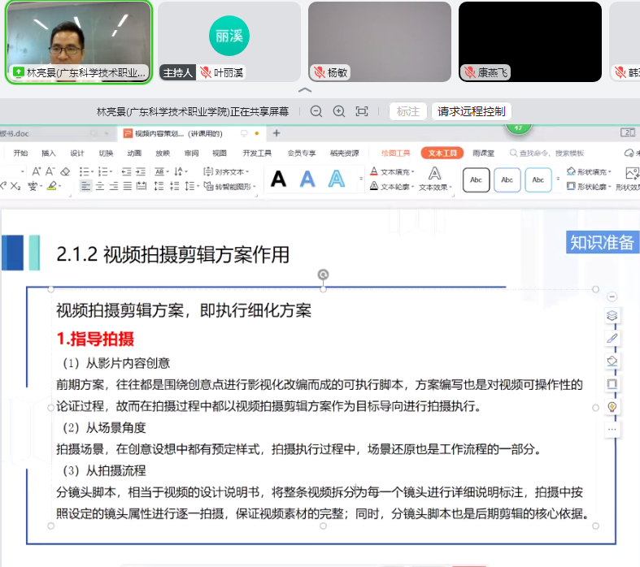The width and height of the screenshot is (640, 567).
Task: Click 请求远程控制 remote control button
Action: coord(472,111)
